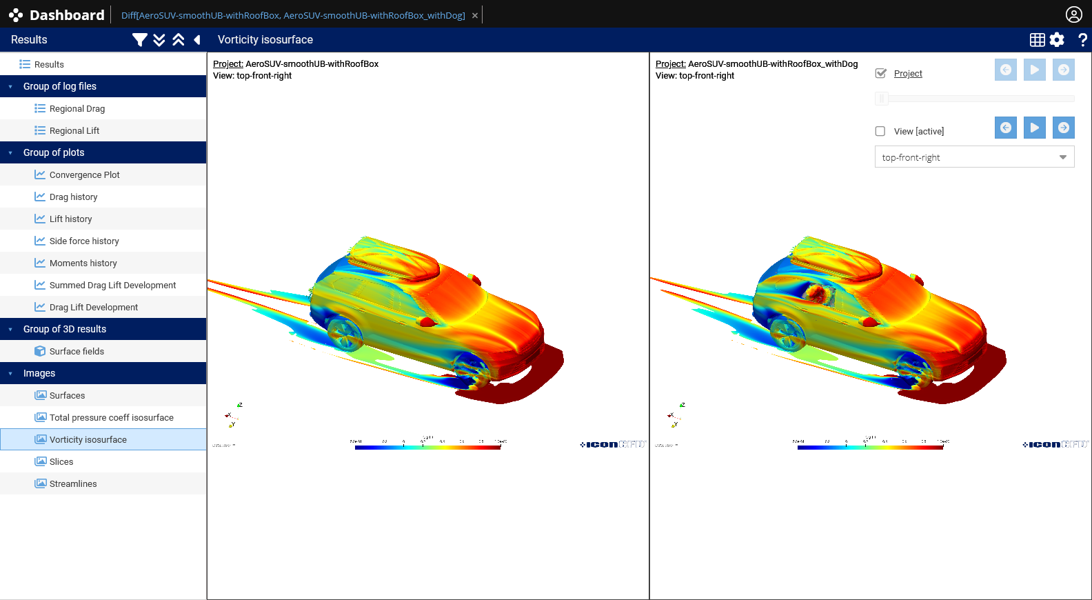Play Project animation button
Image resolution: width=1092 pixels, height=600 pixels.
tap(1035, 70)
